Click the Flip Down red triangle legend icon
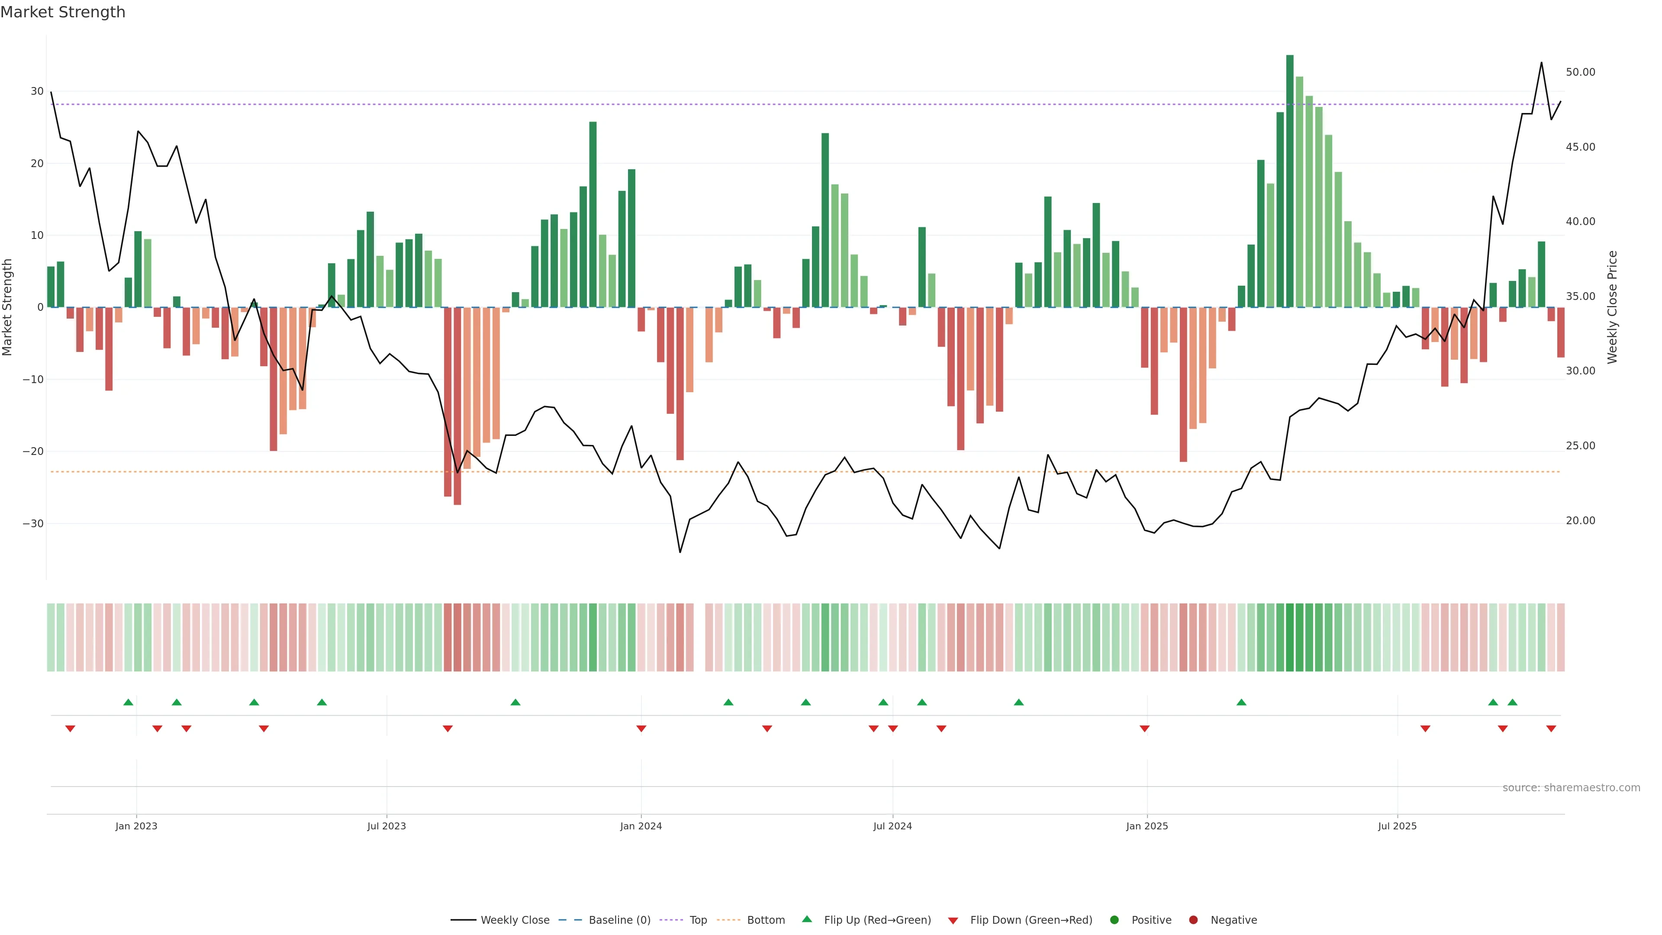Screen dimensions: 1662x935 click(953, 921)
